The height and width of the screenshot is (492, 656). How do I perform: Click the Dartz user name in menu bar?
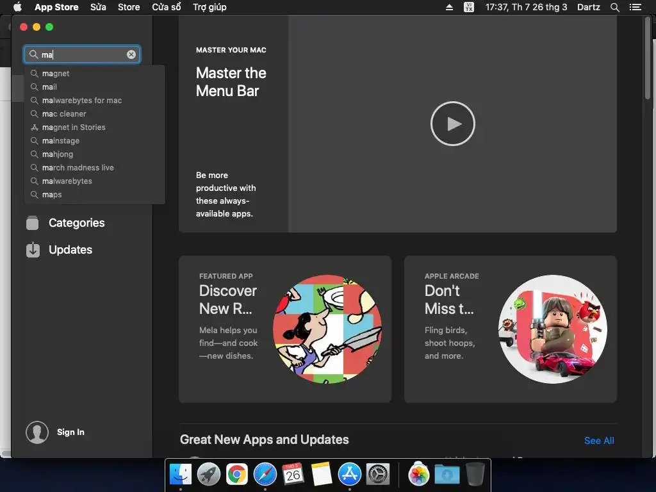[589, 7]
